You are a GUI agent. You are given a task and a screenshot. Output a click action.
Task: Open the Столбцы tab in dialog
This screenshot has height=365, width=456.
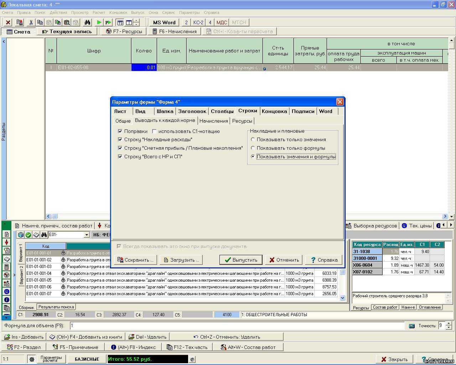(x=222, y=111)
